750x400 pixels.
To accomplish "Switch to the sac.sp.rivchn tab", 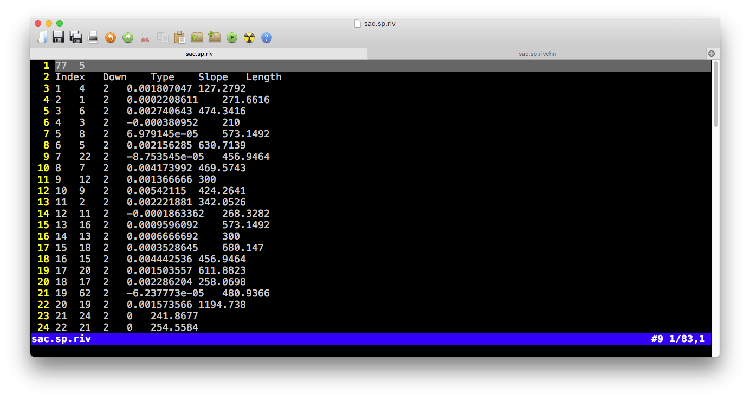I will pos(537,54).
